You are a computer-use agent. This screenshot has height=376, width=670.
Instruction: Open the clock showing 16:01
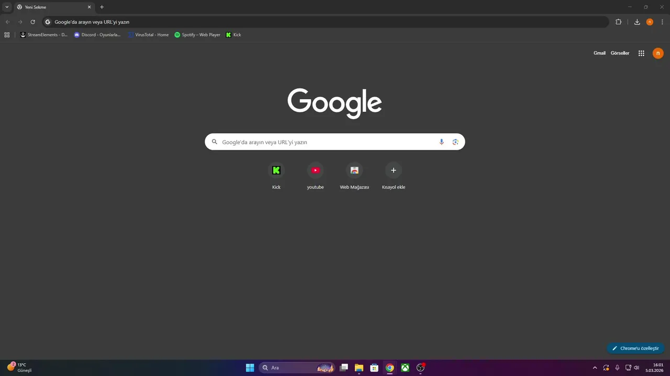[x=654, y=368]
